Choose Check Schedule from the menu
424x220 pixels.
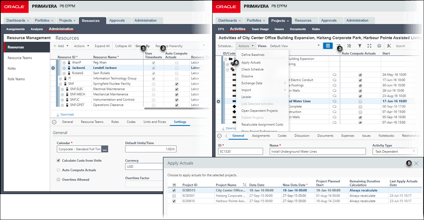[x=252, y=69]
